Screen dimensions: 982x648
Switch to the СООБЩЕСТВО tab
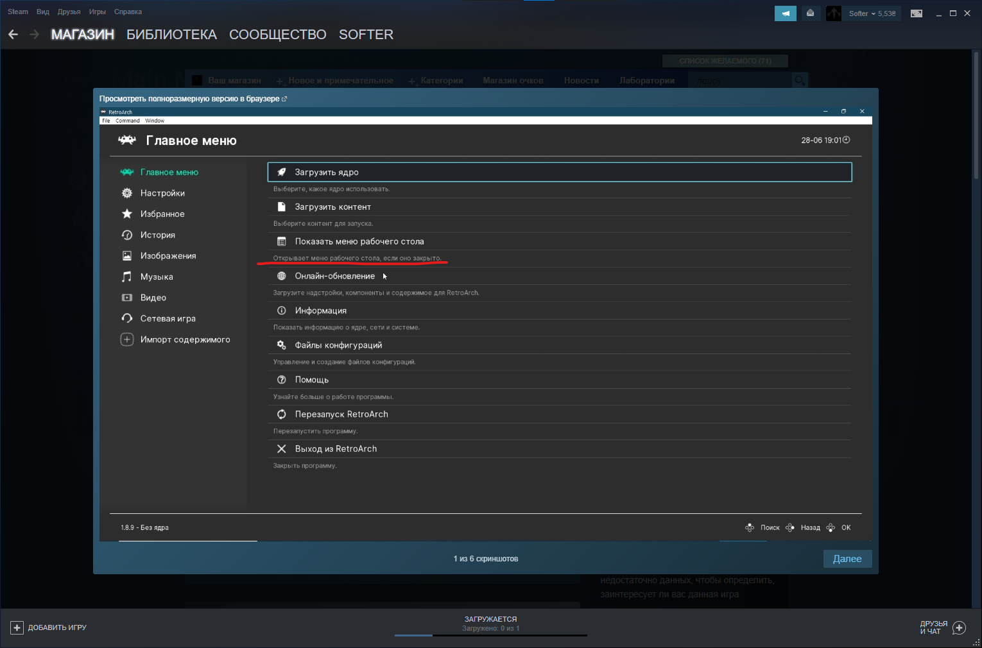point(278,35)
